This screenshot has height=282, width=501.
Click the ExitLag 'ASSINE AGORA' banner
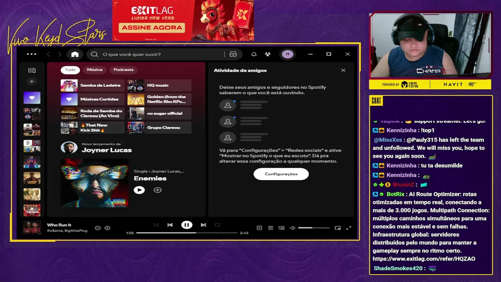click(x=152, y=28)
